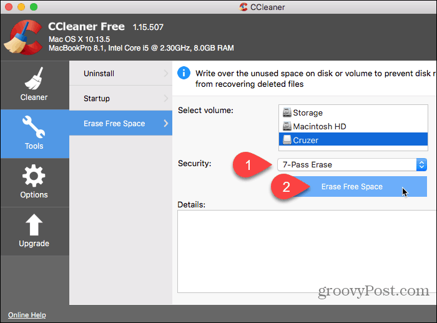Screen dimensions: 437x323
Task: Expand the Uninstall chevron arrow
Action: point(166,73)
